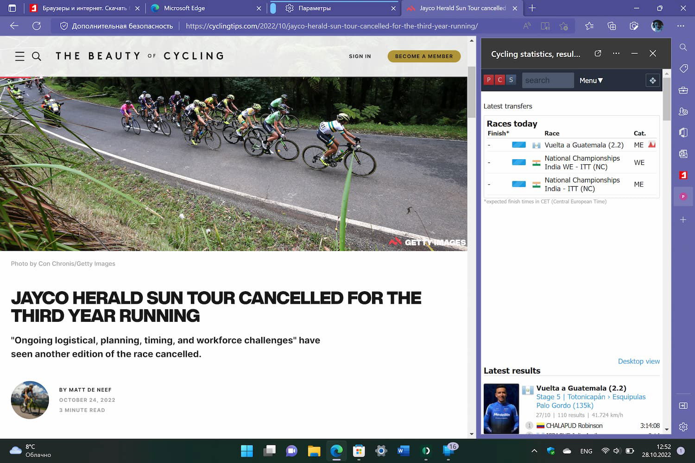
Task: Open sidebar's red pinned site icon
Action: (x=683, y=175)
